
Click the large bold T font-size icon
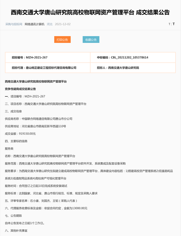174,24
